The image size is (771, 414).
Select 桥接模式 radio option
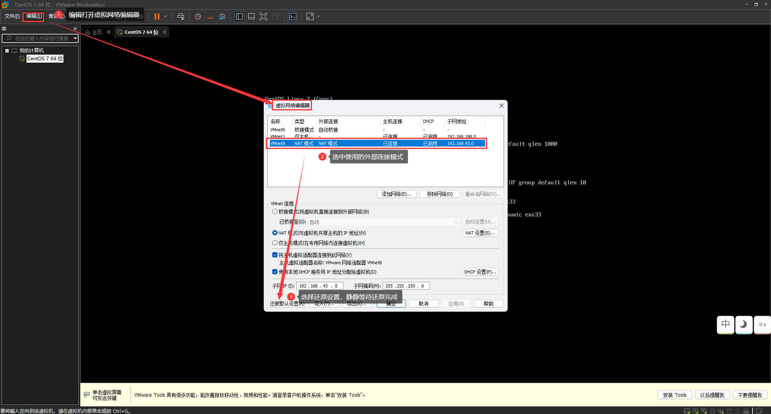click(275, 212)
